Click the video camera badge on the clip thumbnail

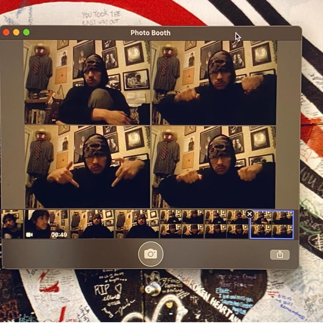point(29,234)
